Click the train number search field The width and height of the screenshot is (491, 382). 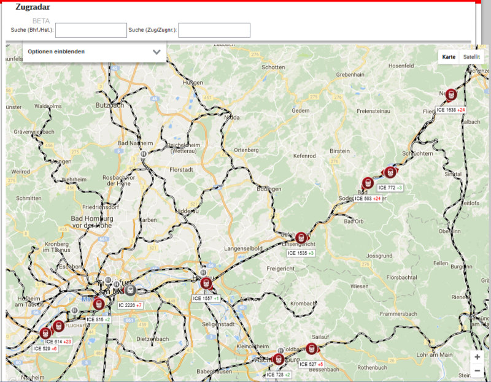(x=214, y=30)
